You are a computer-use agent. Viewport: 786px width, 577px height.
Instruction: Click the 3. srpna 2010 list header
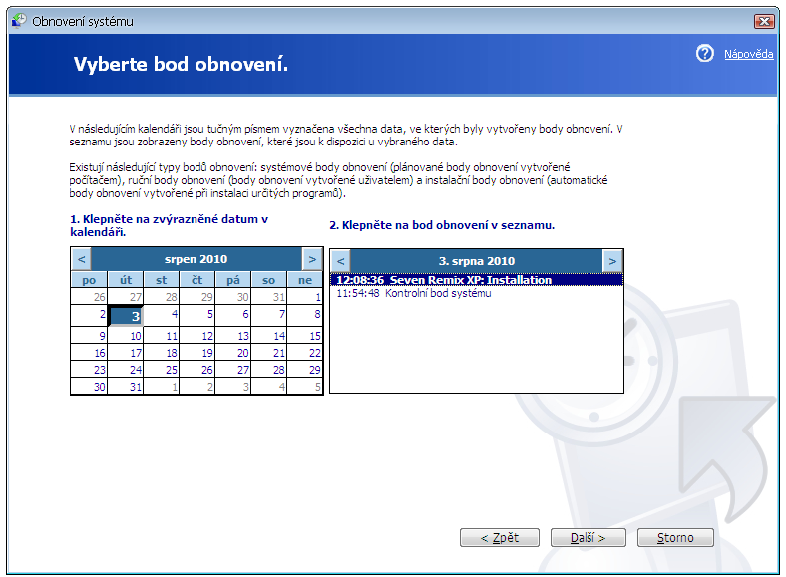(x=476, y=261)
